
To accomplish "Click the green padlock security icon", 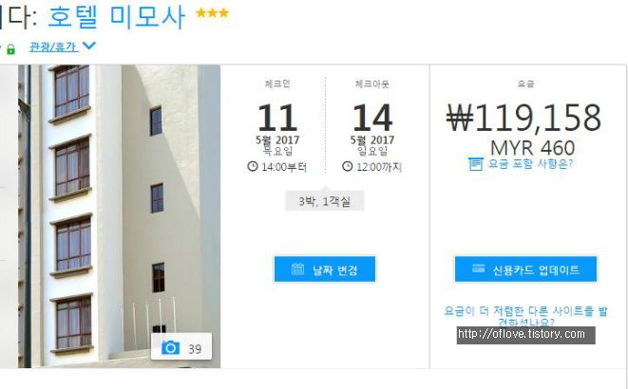I will [x=10, y=49].
